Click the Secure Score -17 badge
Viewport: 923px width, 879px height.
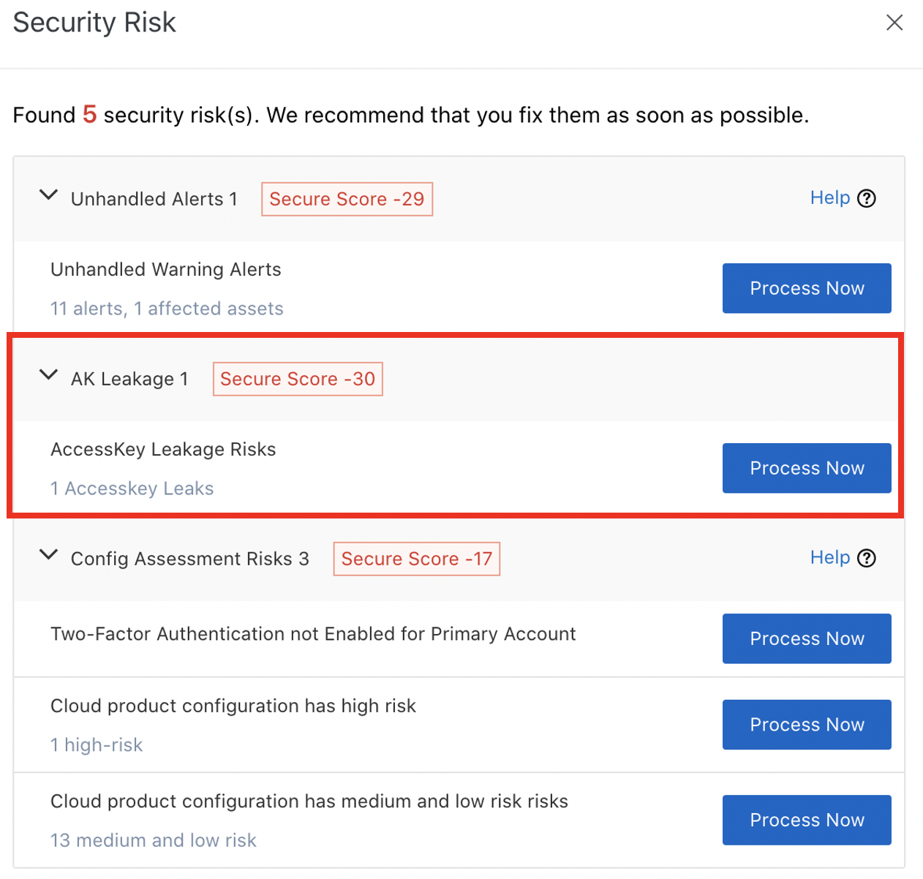(x=416, y=558)
